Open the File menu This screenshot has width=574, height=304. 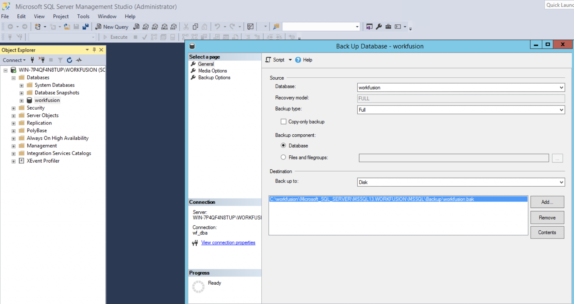click(5, 16)
